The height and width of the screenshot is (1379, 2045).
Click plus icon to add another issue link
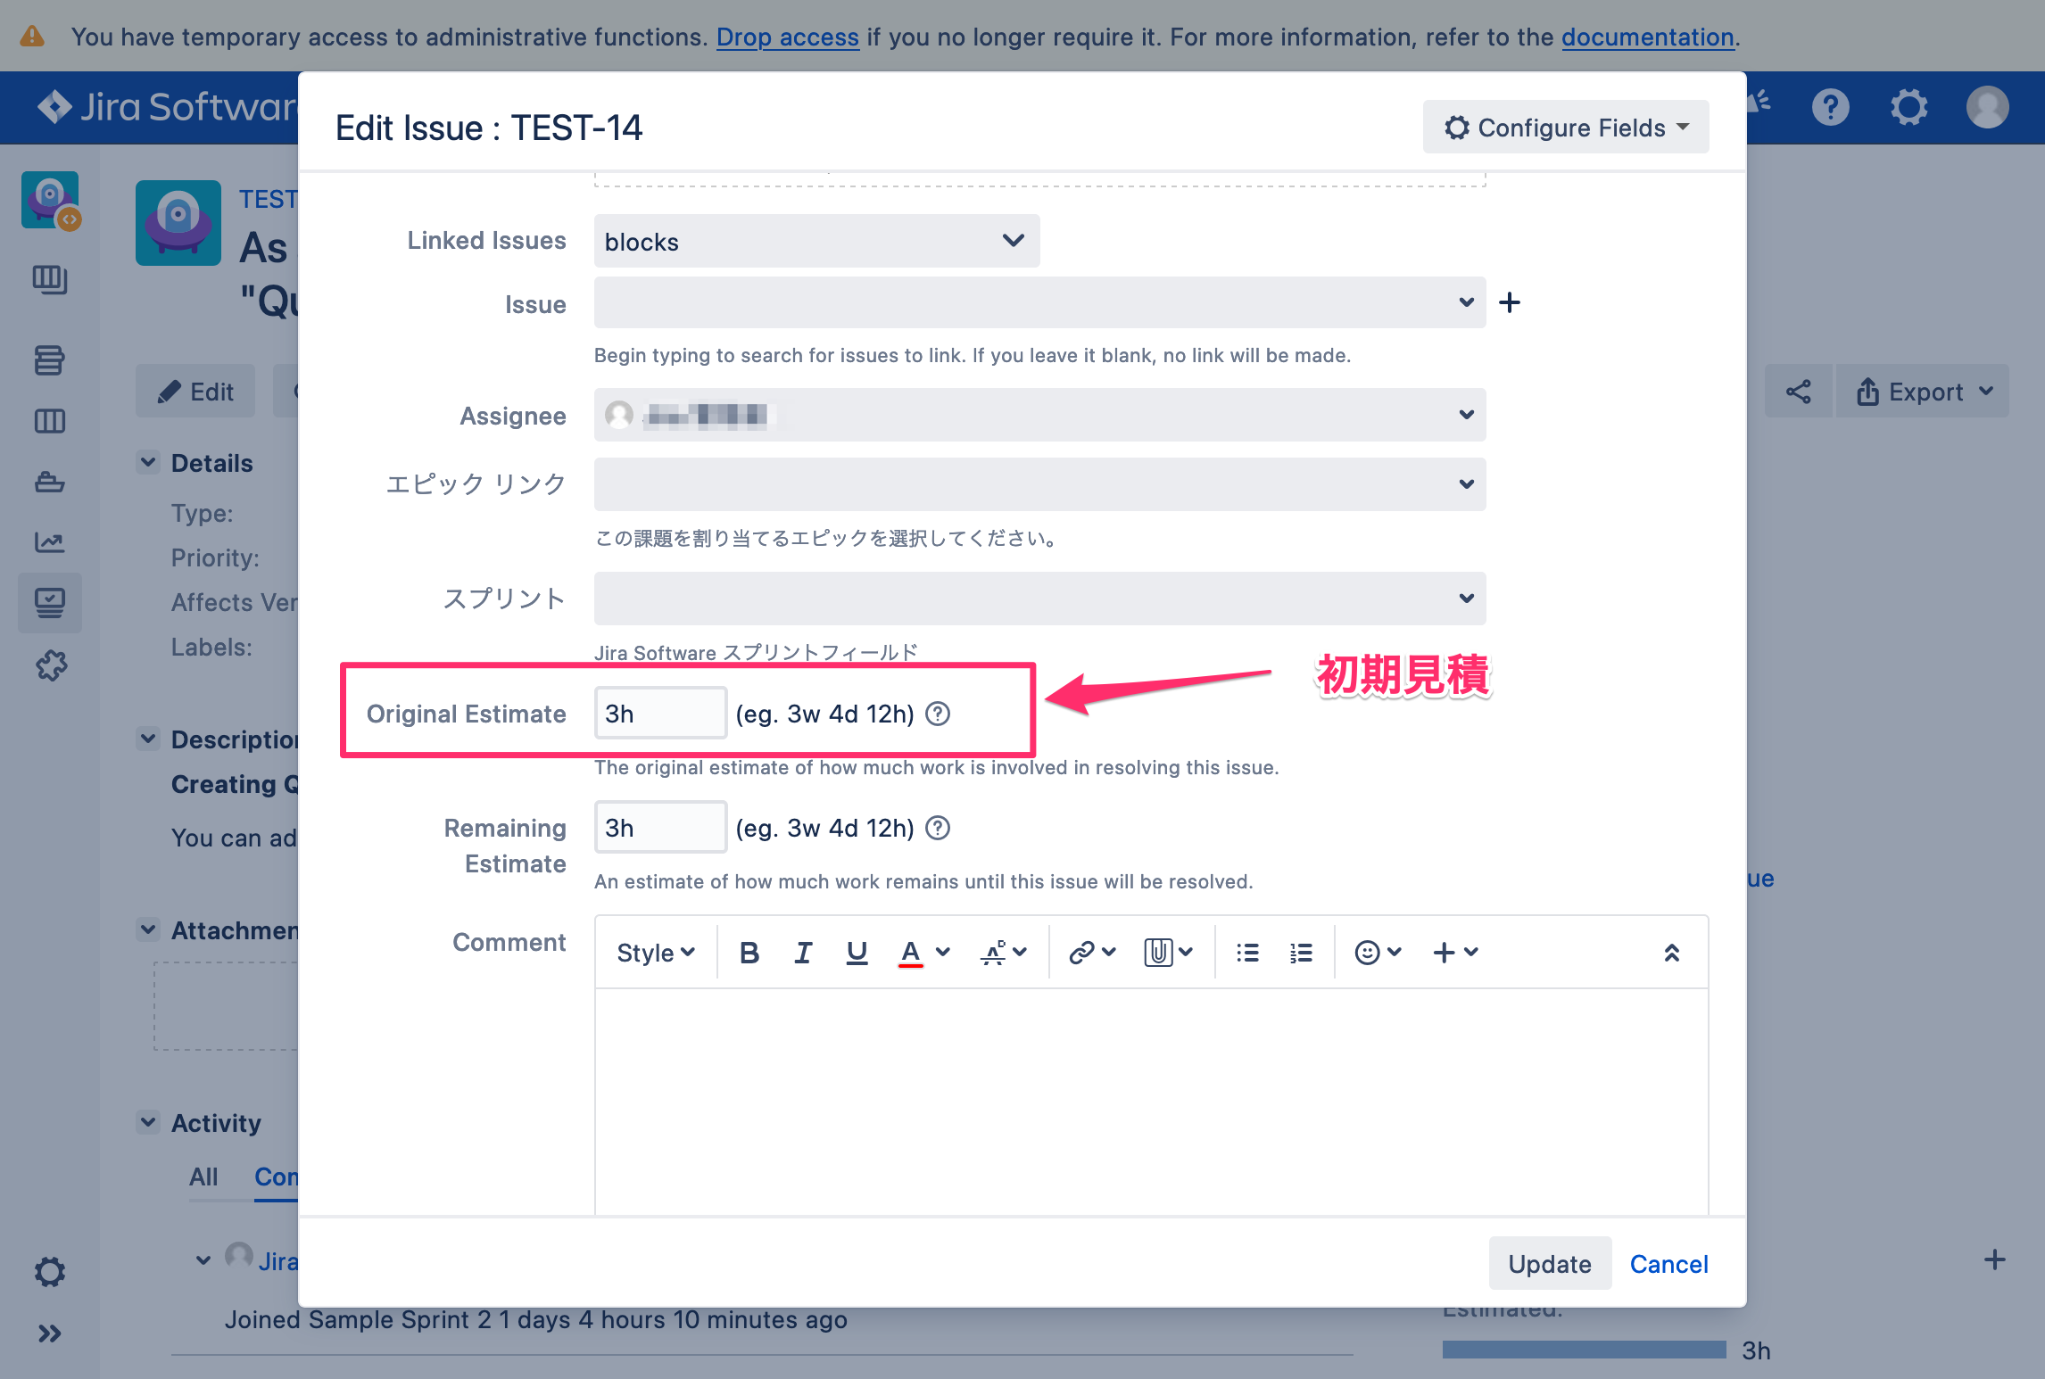[x=1510, y=302]
